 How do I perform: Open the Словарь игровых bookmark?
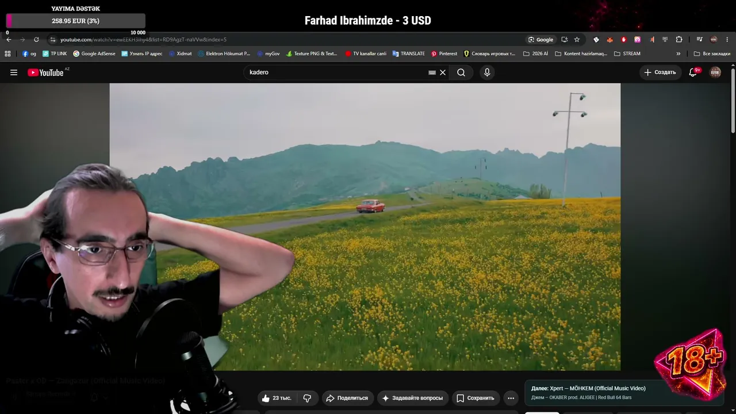click(490, 53)
